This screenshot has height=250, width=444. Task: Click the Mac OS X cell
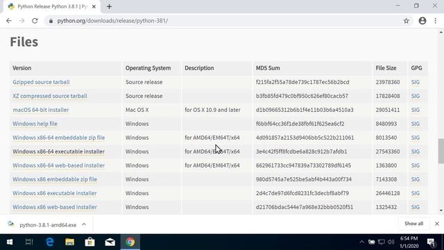[x=137, y=110]
